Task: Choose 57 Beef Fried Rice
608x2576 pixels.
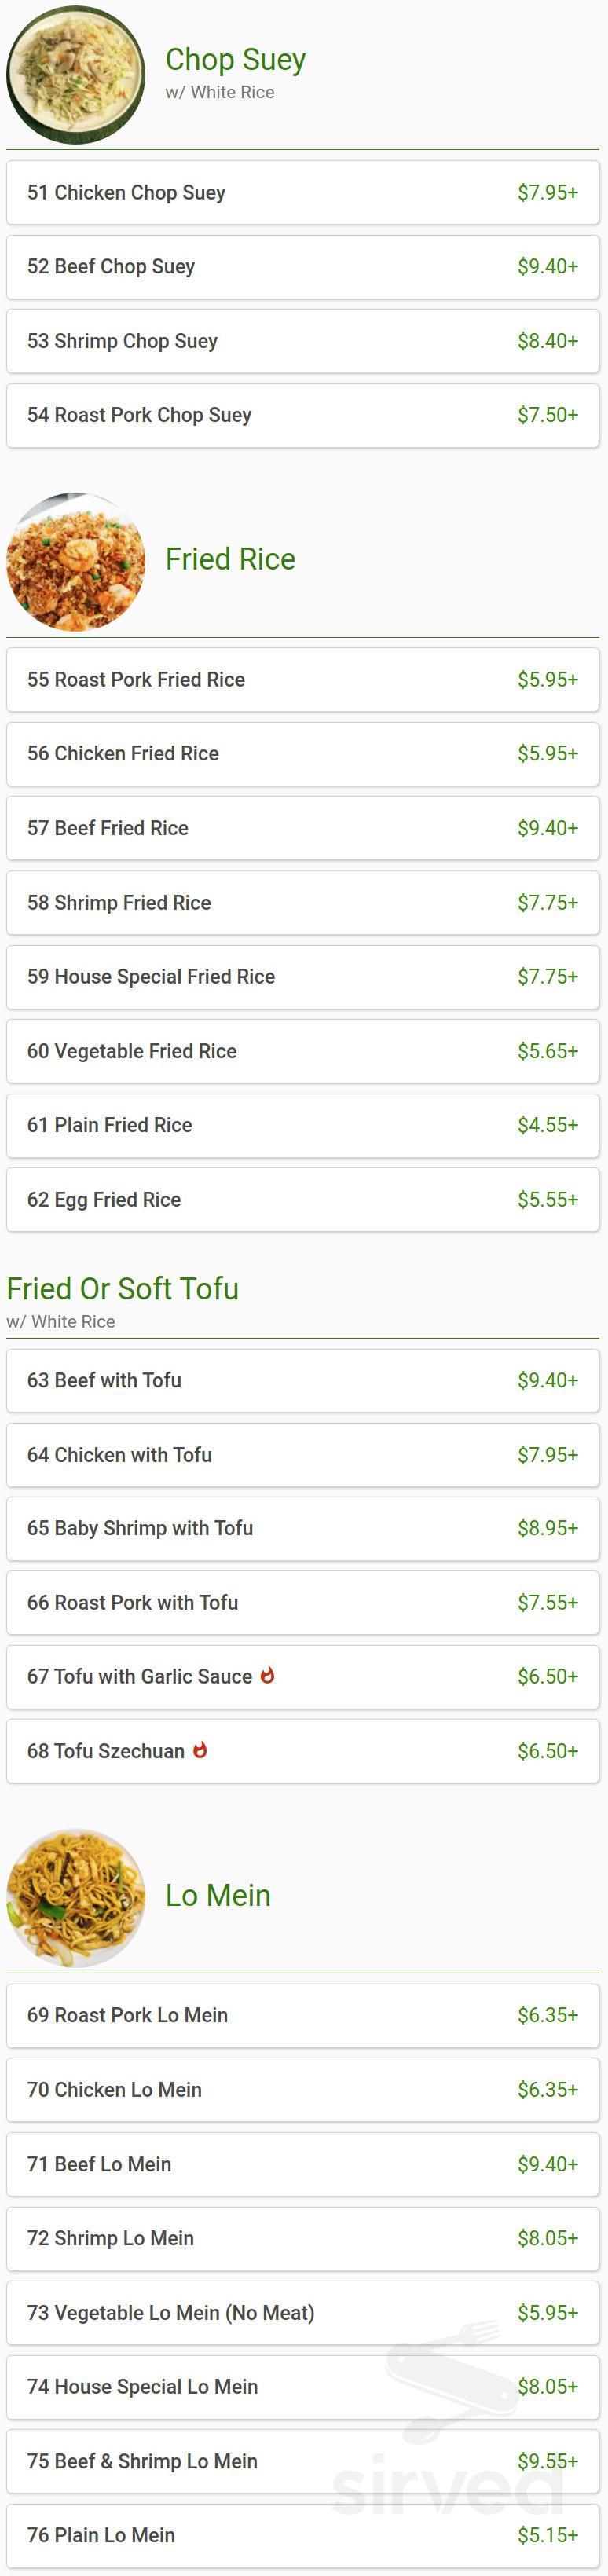Action: point(302,828)
